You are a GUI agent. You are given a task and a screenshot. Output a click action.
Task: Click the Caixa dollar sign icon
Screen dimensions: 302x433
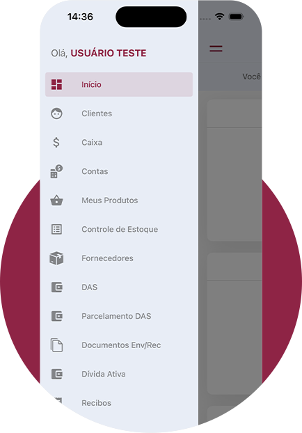tap(56, 143)
